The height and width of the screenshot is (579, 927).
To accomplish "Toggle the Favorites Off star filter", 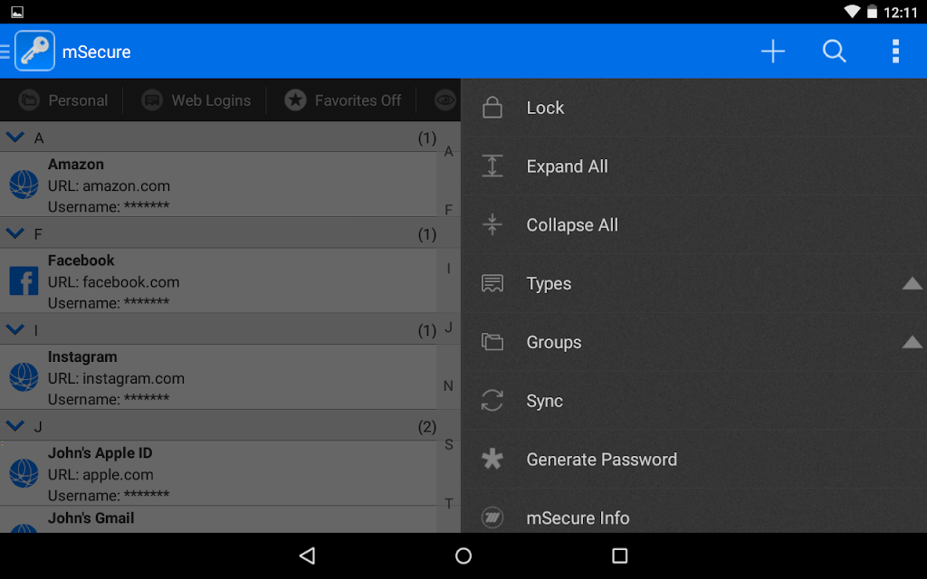I will pos(343,100).
